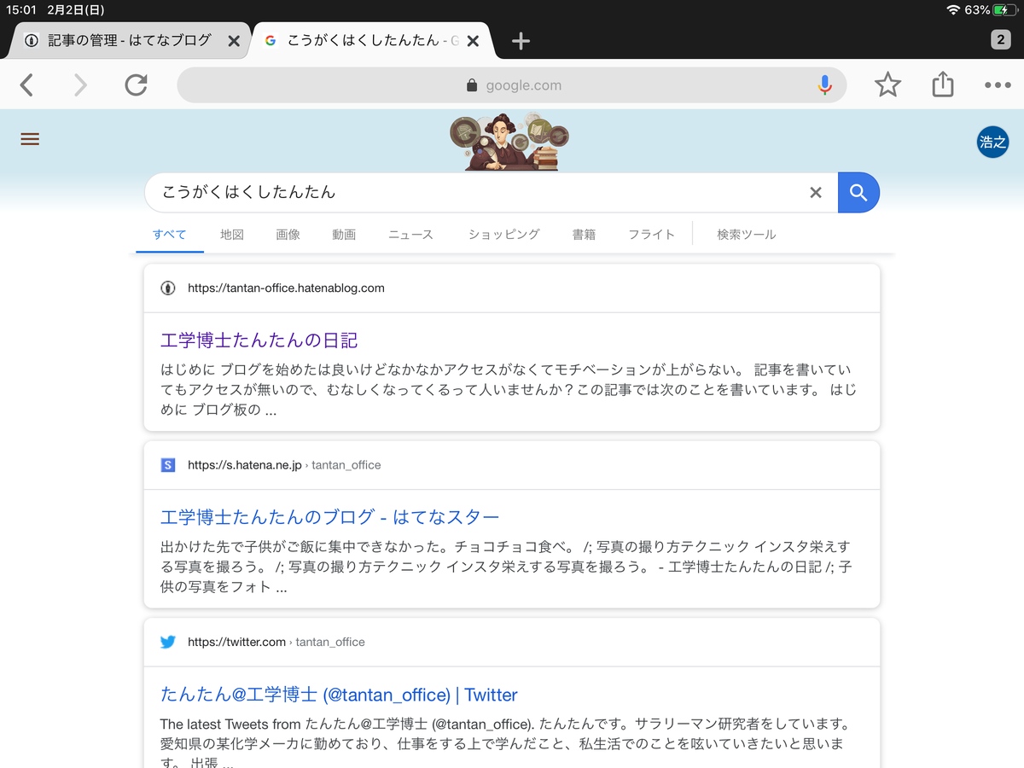Click the twitter.com URL breadcrumb
This screenshot has height=768, width=1024.
pyautogui.click(x=276, y=642)
